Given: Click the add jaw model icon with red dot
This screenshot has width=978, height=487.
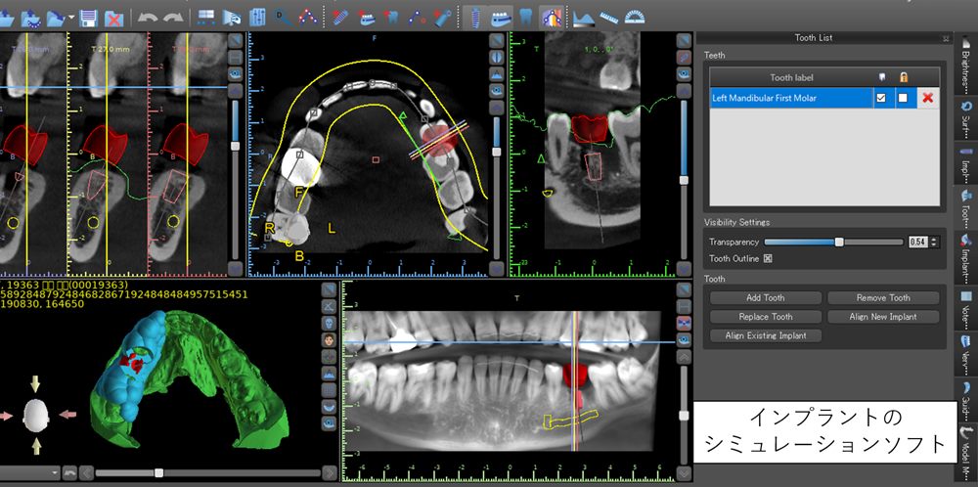Looking at the screenshot, I should (x=366, y=18).
